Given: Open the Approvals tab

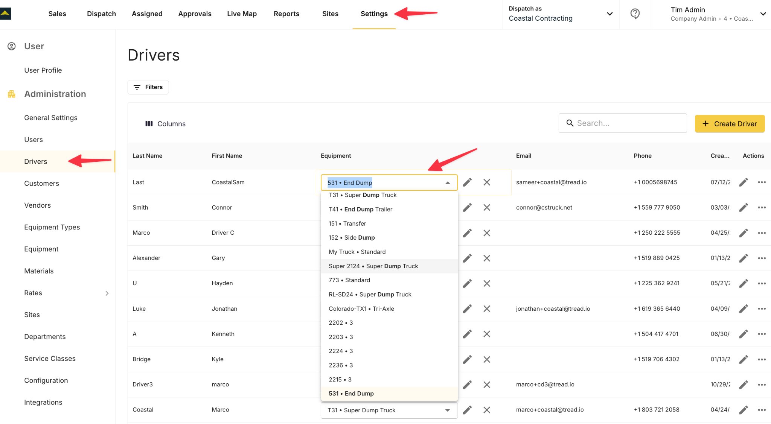Looking at the screenshot, I should click(195, 14).
